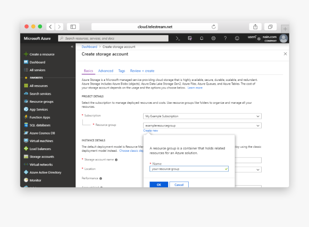Open the Cloud Shell icon
The image size is (309, 227).
coord(178,38)
